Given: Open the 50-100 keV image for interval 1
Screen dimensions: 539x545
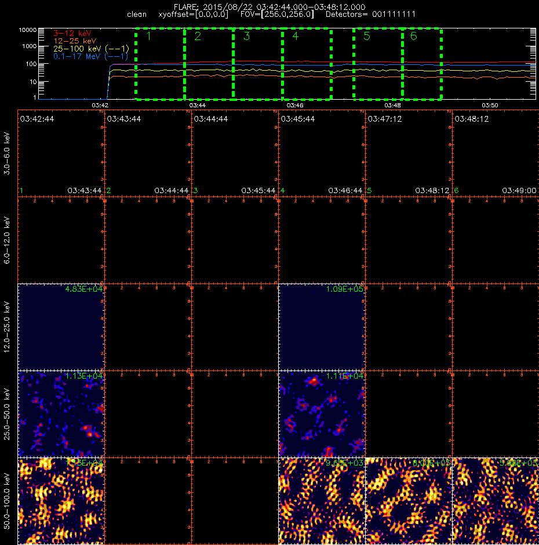Looking at the screenshot, I should click(x=61, y=501).
